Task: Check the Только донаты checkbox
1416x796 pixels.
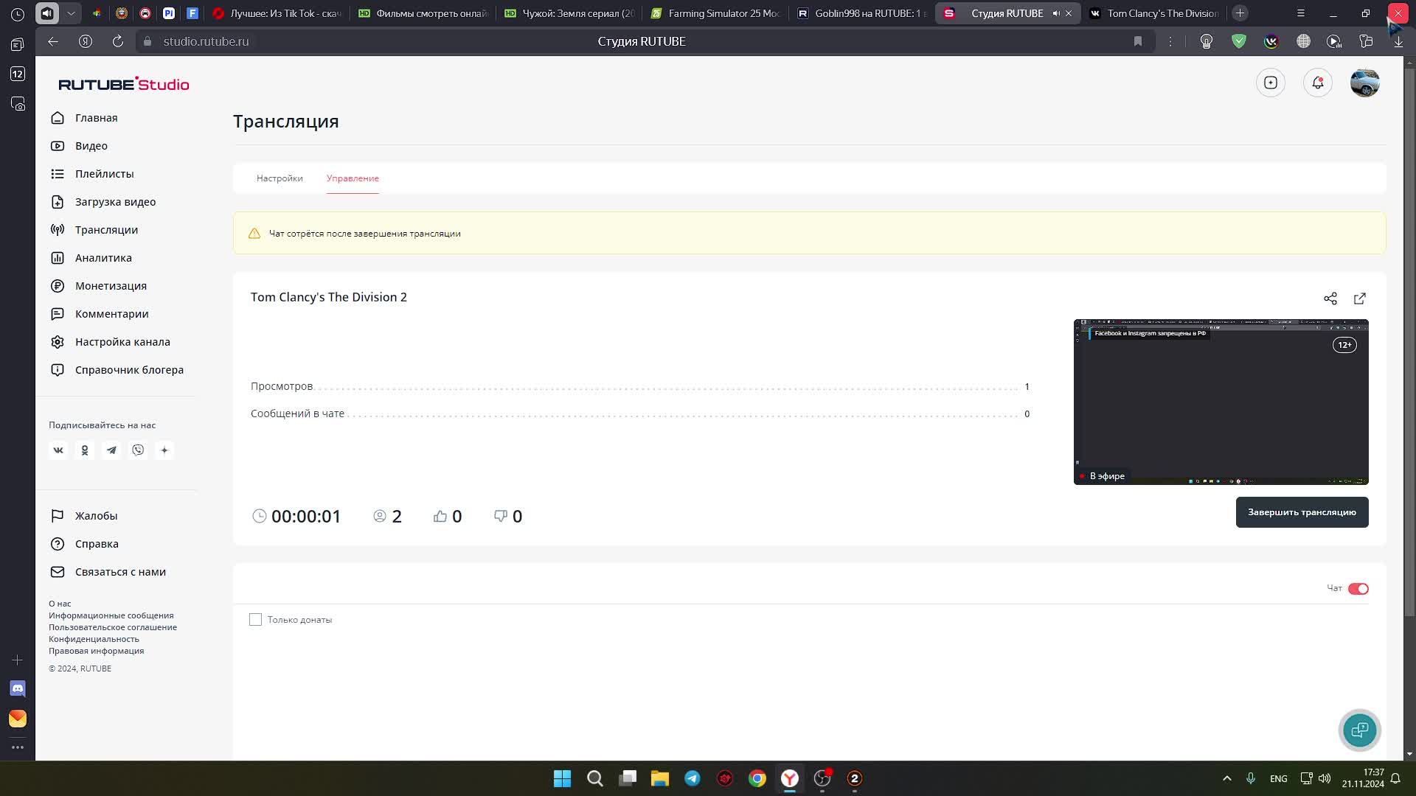Action: pyautogui.click(x=255, y=620)
